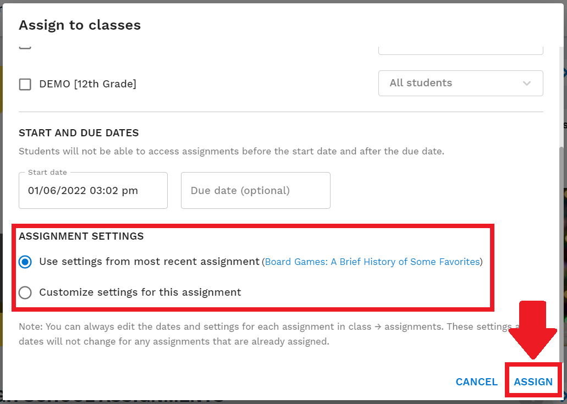Click the red arrow pointing at ASSIGN
This screenshot has width=567, height=404.
(x=533, y=330)
